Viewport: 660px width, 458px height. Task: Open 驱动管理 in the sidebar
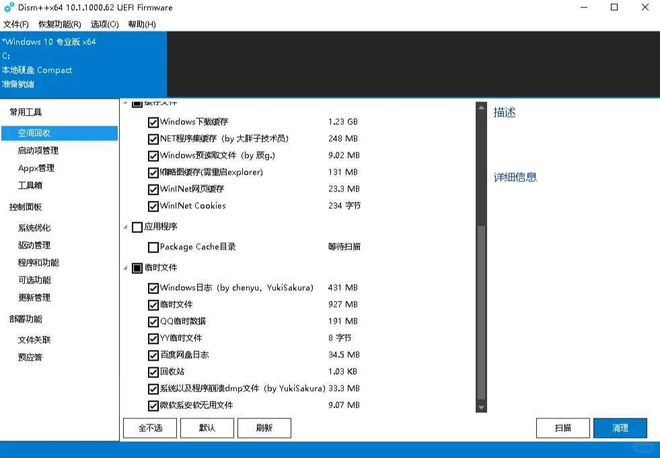tap(34, 245)
